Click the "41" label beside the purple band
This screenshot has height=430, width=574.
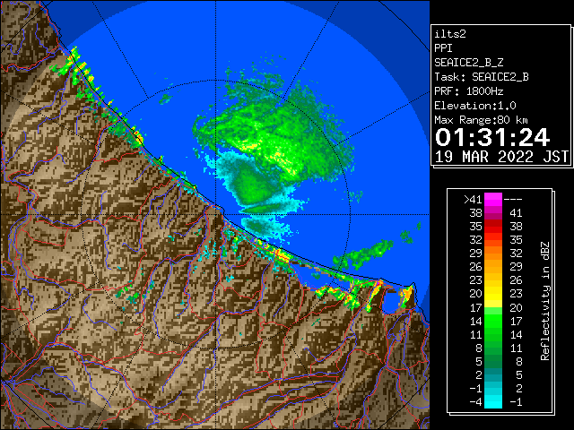click(516, 213)
